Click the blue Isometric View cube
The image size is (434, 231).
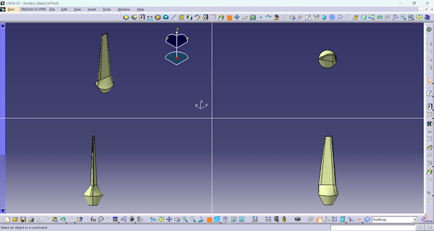pos(216,220)
